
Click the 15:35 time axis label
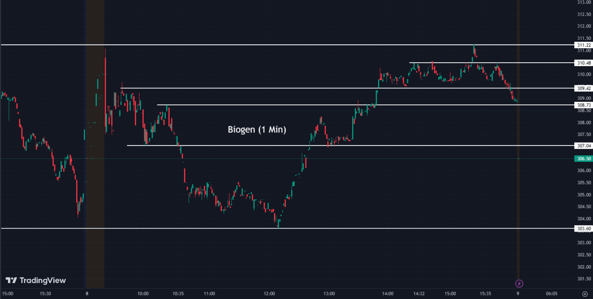point(485,294)
